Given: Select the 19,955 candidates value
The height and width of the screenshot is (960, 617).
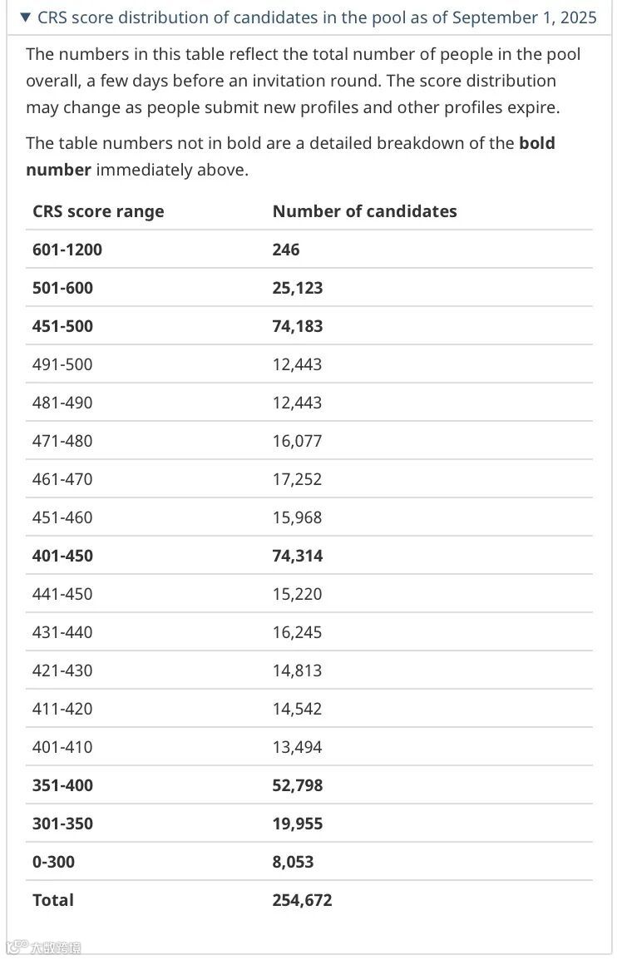Looking at the screenshot, I should tap(298, 824).
